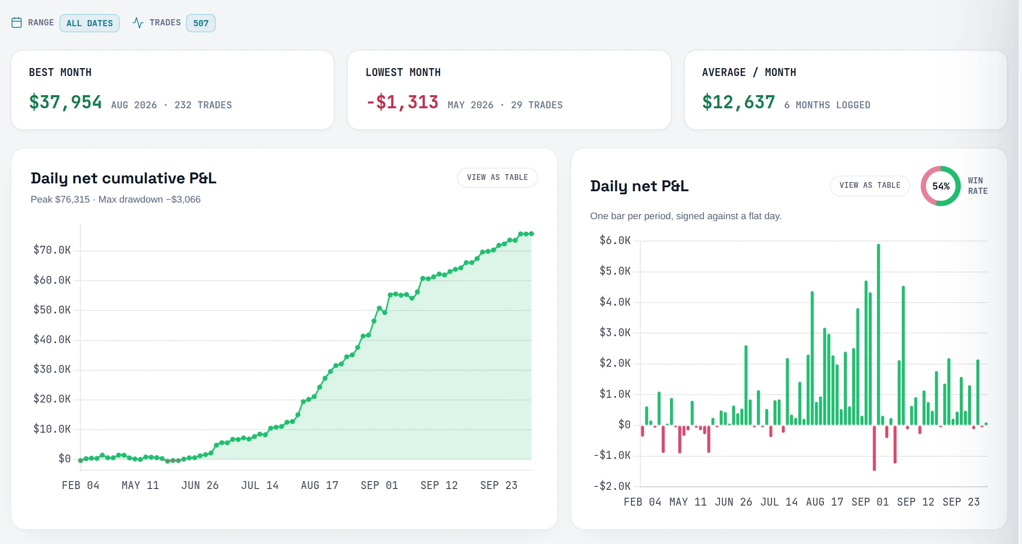Click the 54% win rate donut
Screen dimensions: 1022x544
tap(941, 186)
